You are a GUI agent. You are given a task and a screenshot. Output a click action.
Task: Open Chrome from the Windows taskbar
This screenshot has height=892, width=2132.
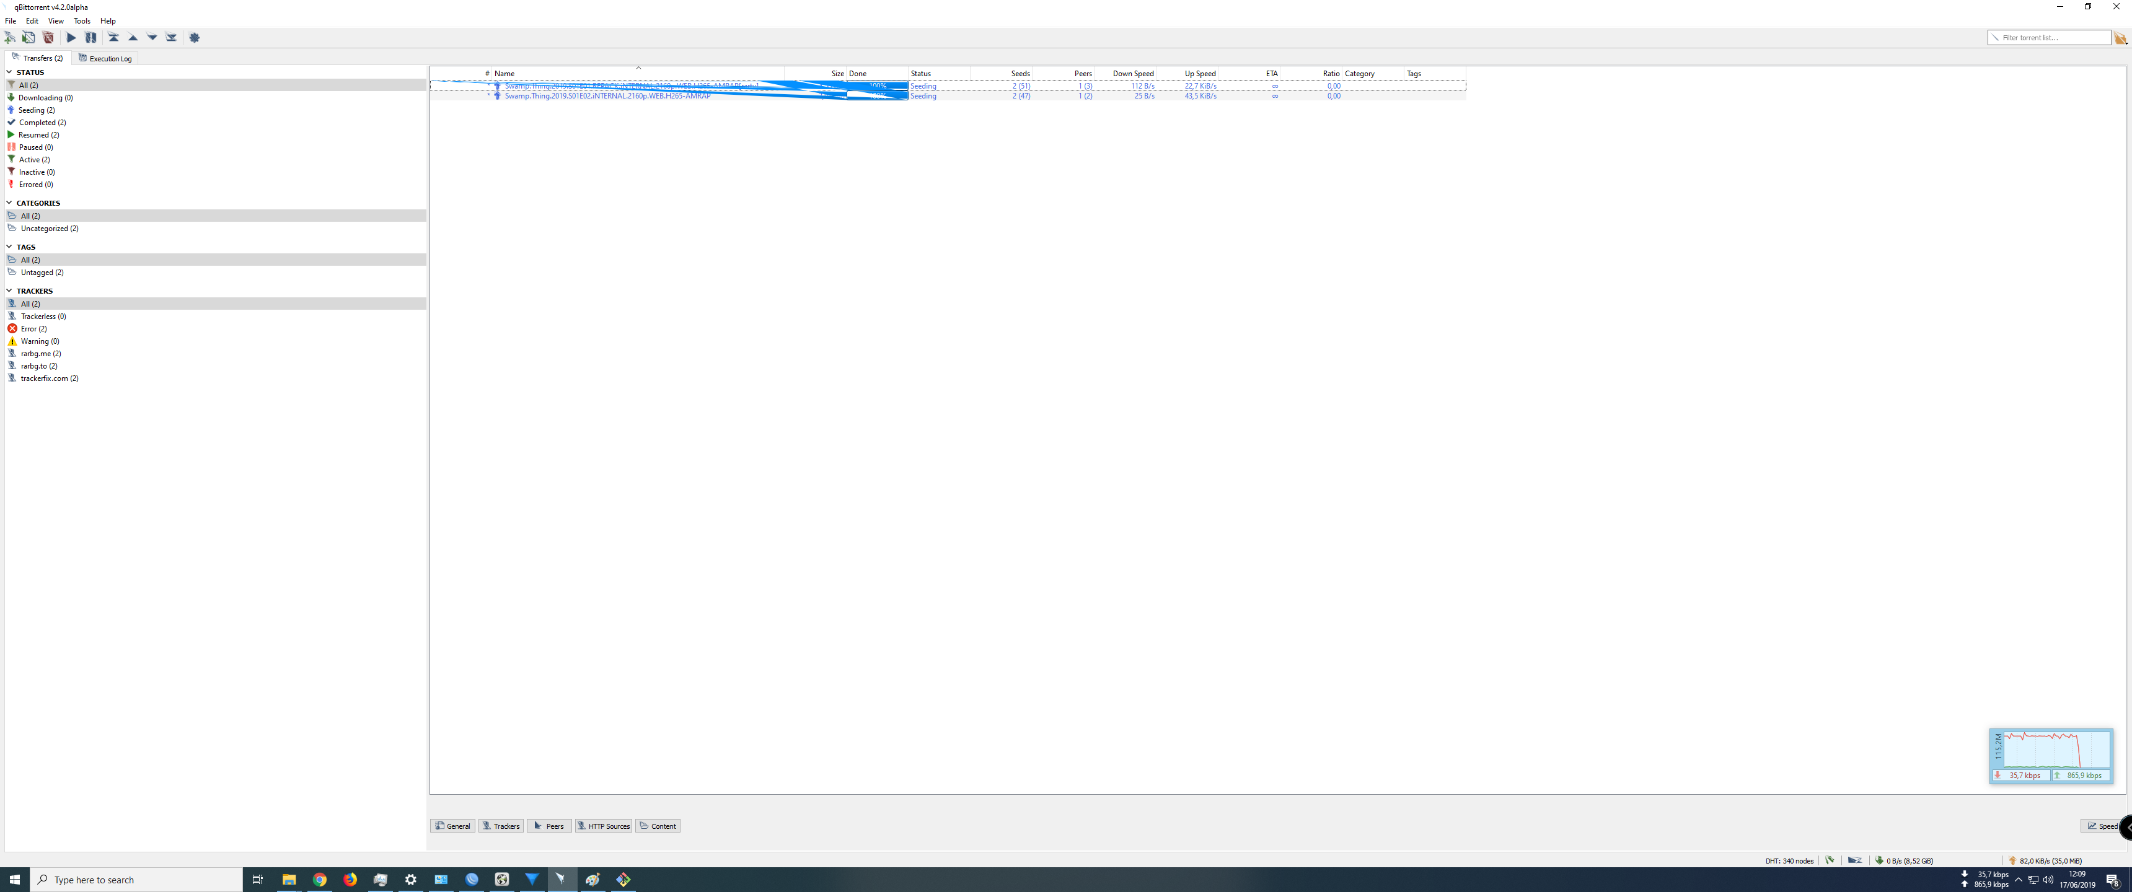(x=319, y=880)
